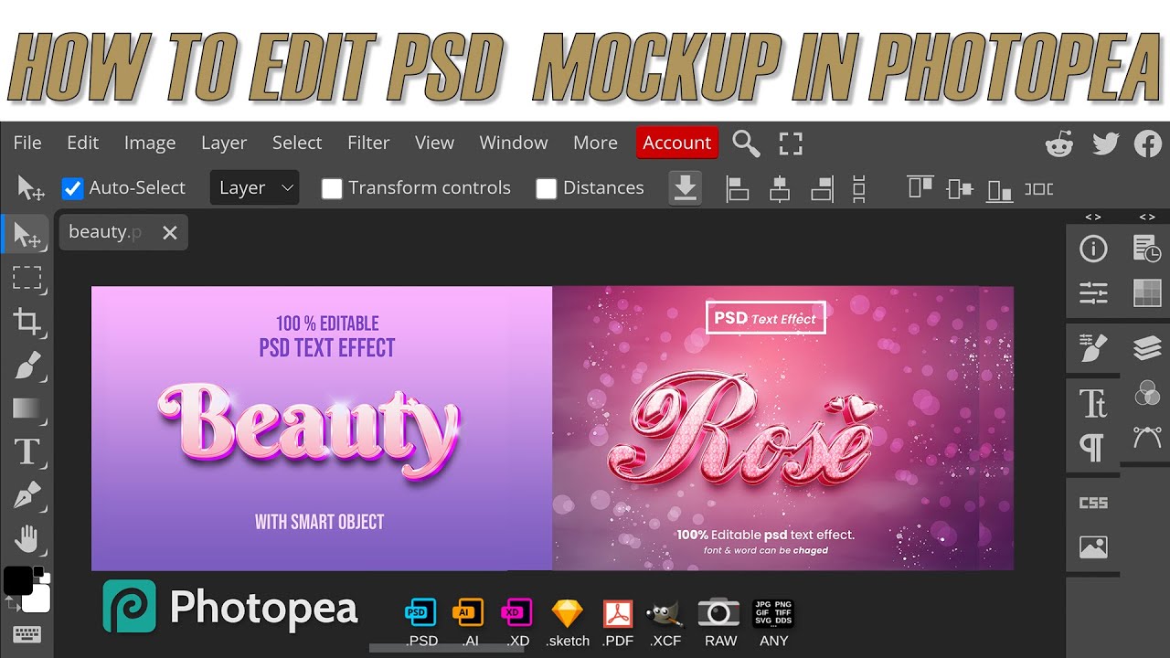Select the Move tool in left toolbar
The height and width of the screenshot is (658, 1170).
pyautogui.click(x=27, y=234)
